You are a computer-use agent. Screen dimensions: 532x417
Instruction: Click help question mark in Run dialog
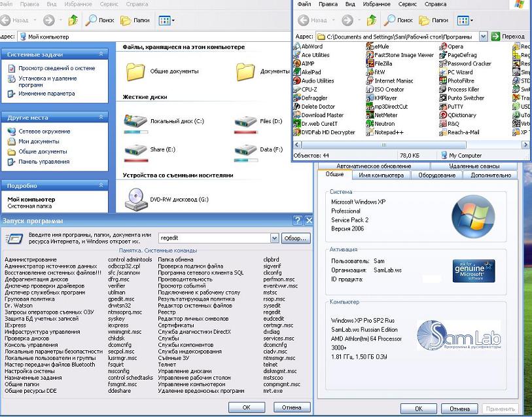(x=297, y=221)
